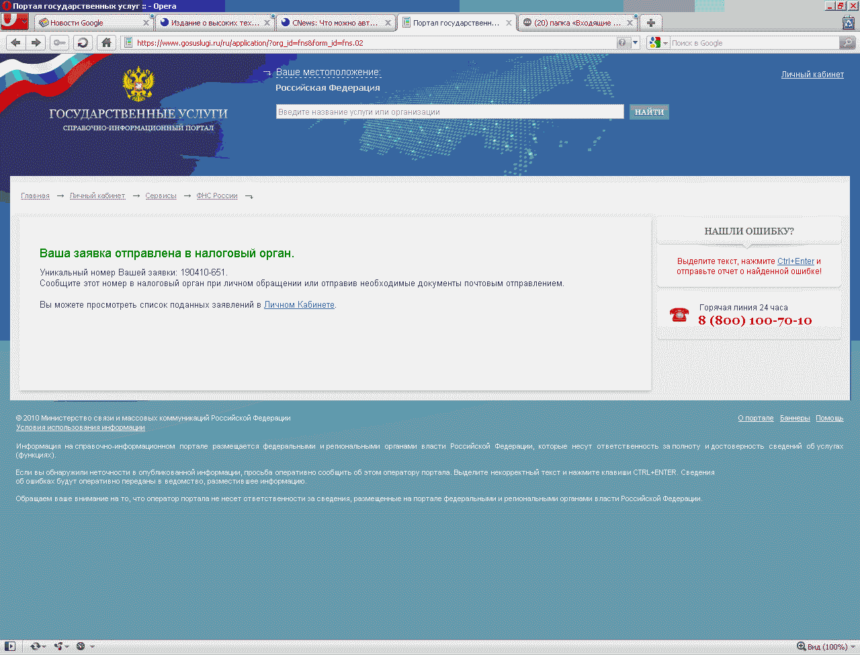Open the red Opera menu button

click(x=14, y=22)
